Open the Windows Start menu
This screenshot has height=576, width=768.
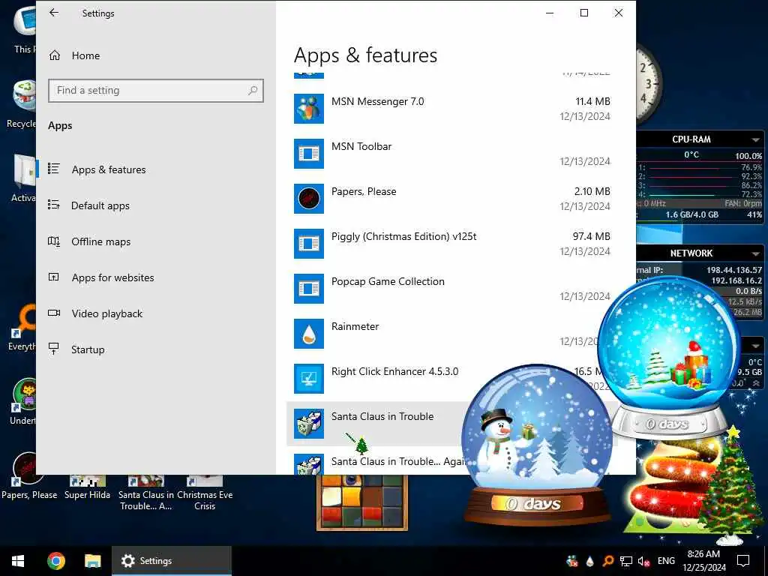[x=18, y=561]
